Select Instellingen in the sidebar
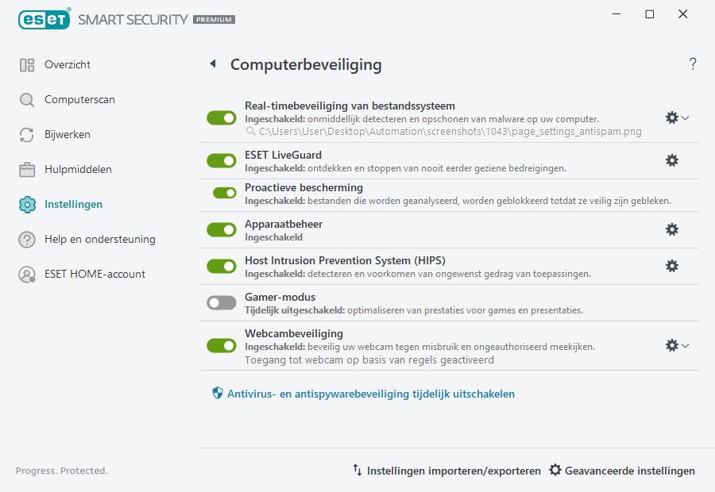Screen dimensions: 715x492 click(x=26, y=204)
